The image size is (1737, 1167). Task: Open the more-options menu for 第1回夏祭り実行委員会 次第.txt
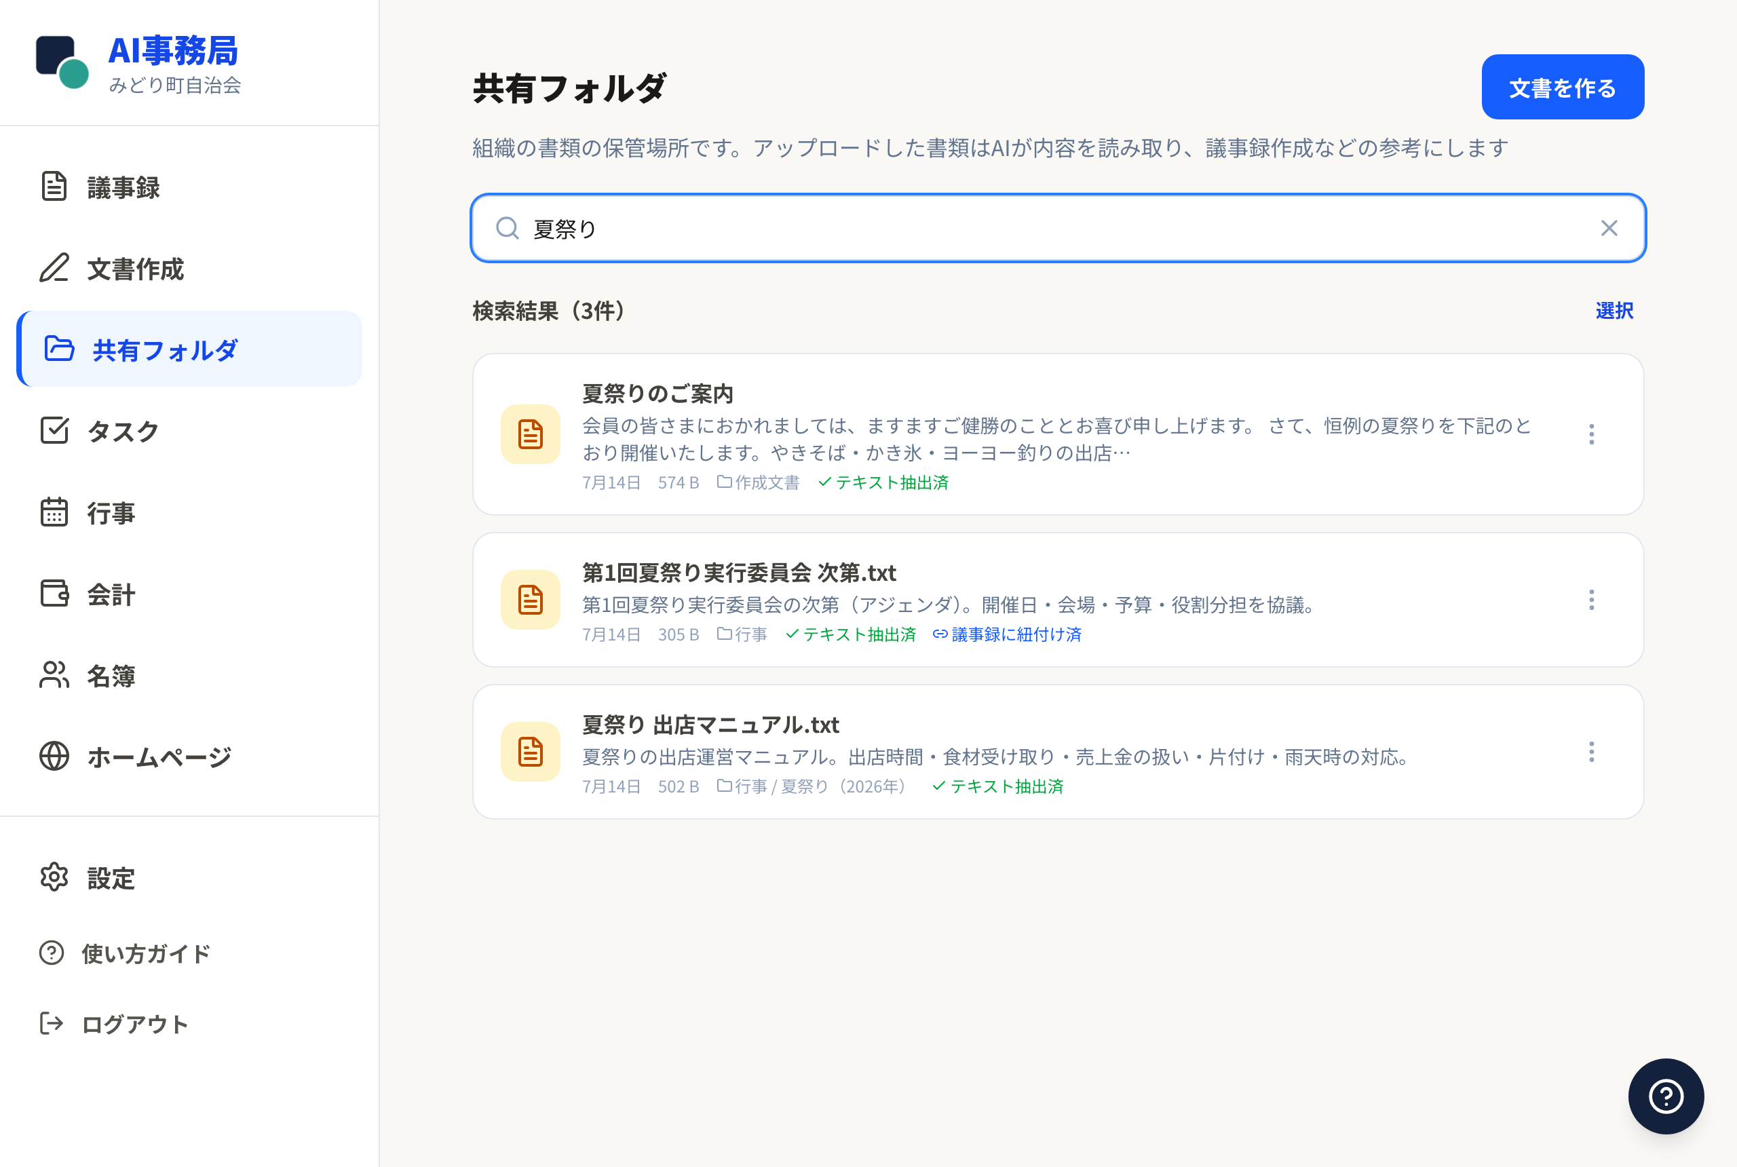[x=1591, y=600]
